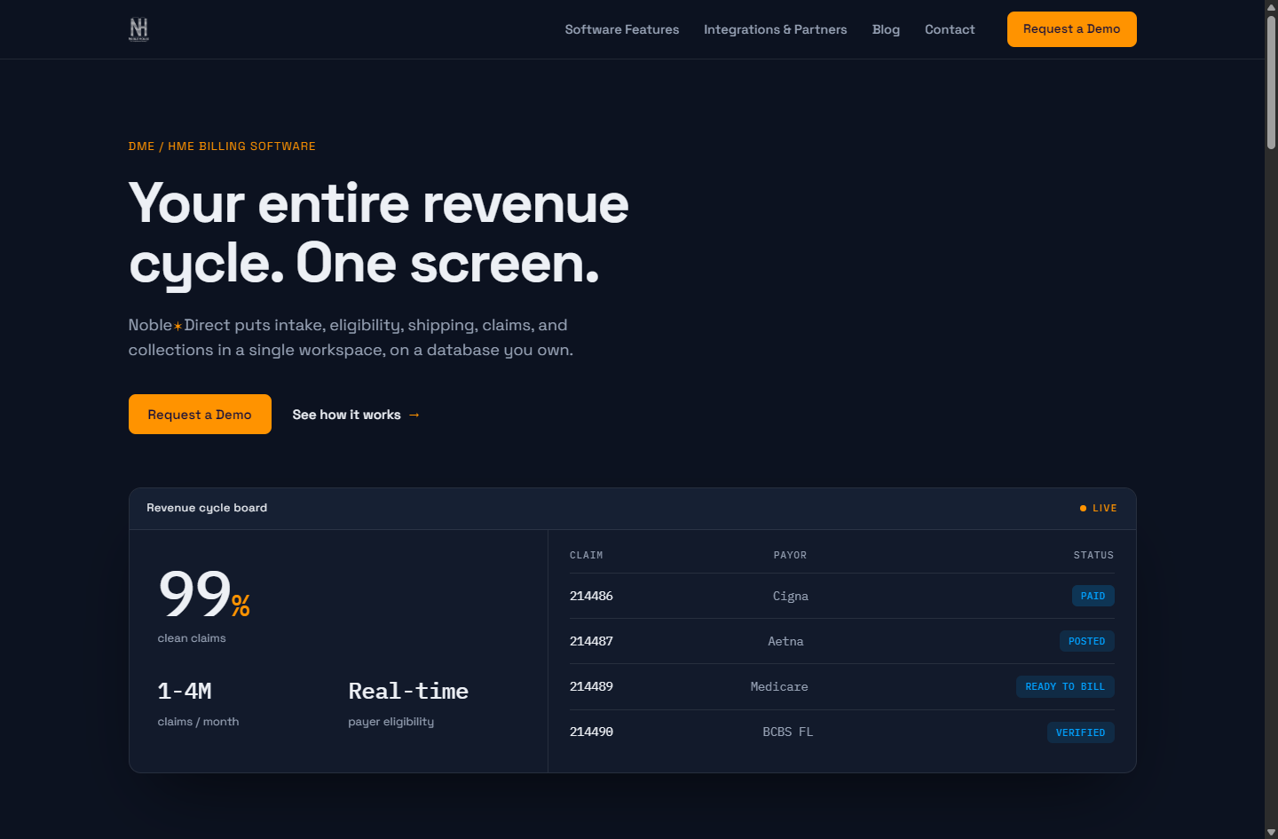
Task: Click the scrollbar down arrow
Action: click(1271, 832)
